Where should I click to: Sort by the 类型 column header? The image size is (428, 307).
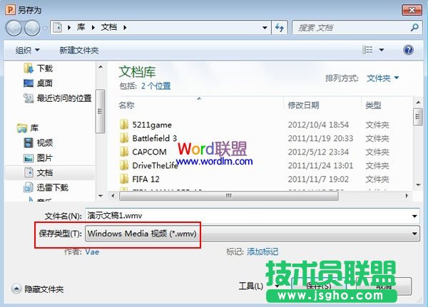pyautogui.click(x=373, y=105)
